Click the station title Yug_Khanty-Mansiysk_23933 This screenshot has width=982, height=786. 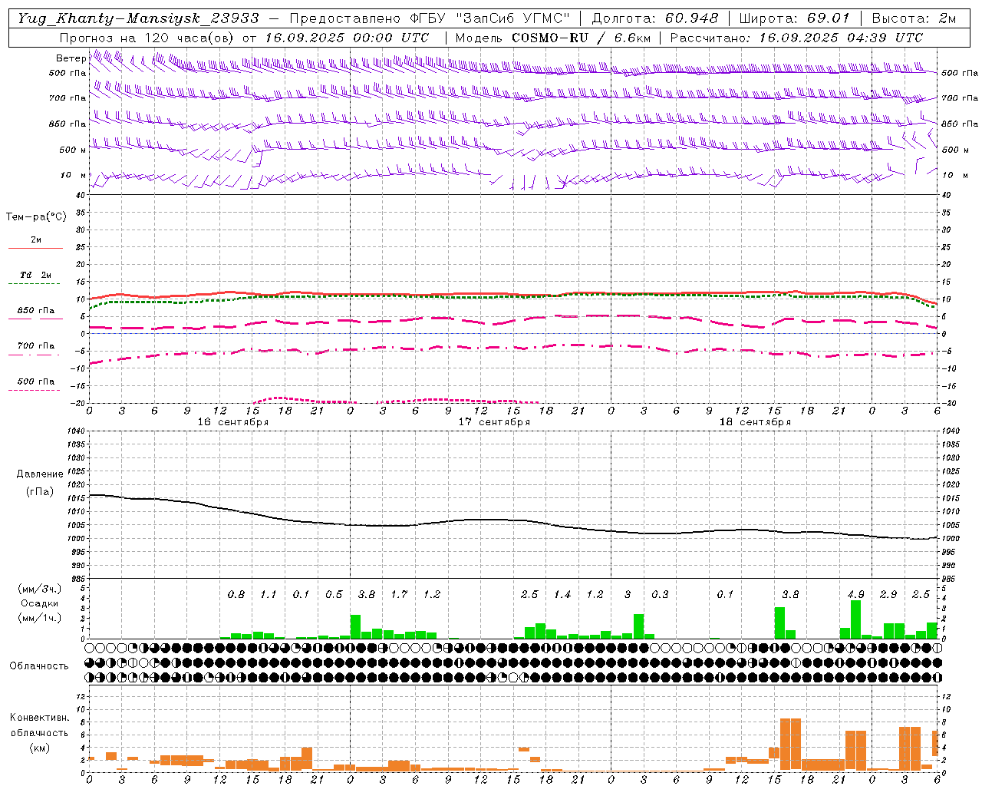pyautogui.click(x=138, y=18)
